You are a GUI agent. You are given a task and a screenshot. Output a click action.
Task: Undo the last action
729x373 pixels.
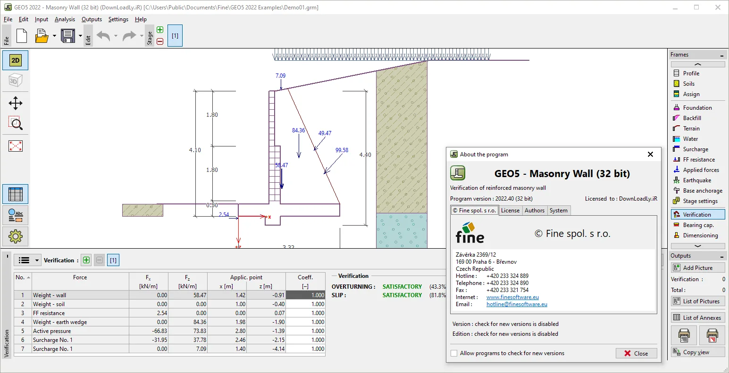point(103,36)
